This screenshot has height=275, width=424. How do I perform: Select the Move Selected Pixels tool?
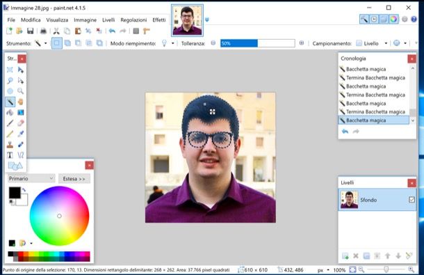point(21,70)
